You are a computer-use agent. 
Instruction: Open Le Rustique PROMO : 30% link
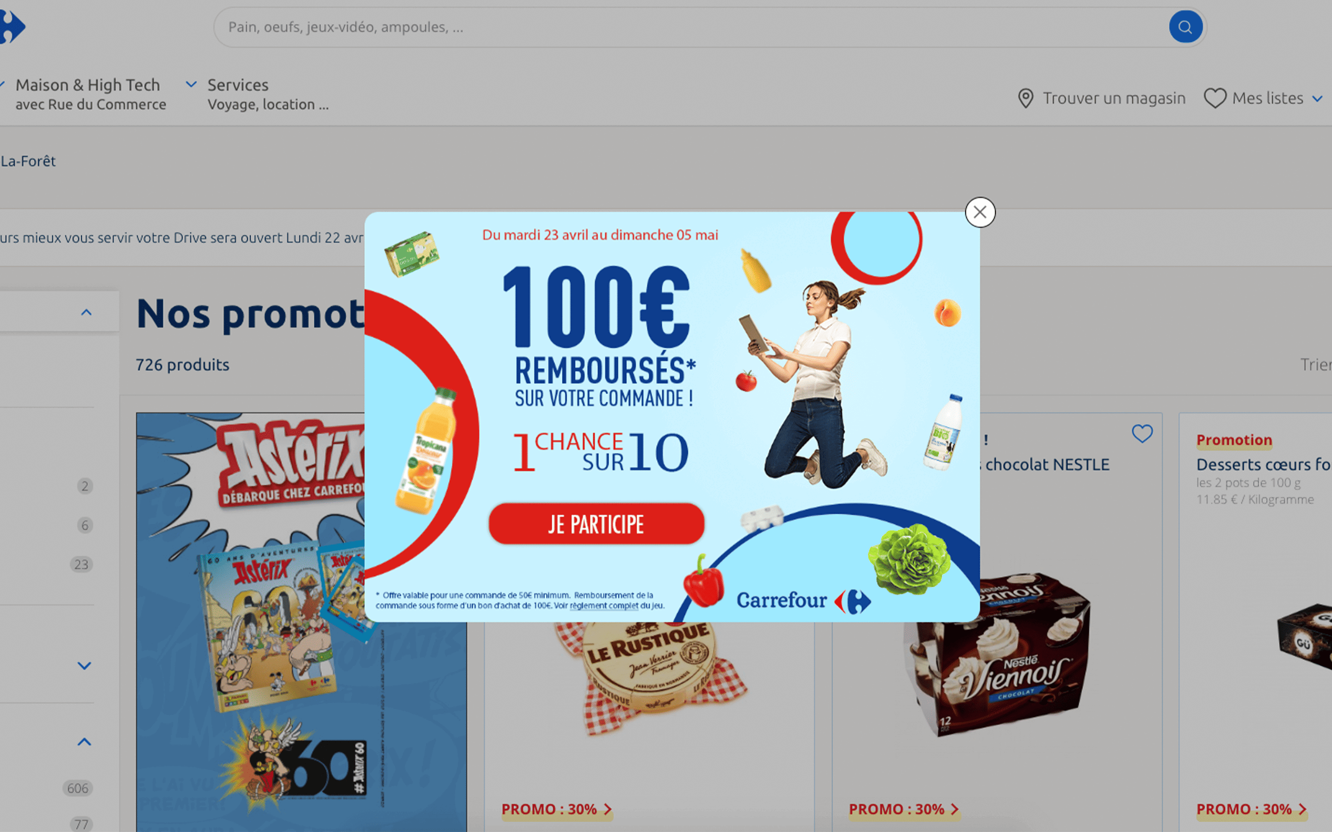point(557,809)
